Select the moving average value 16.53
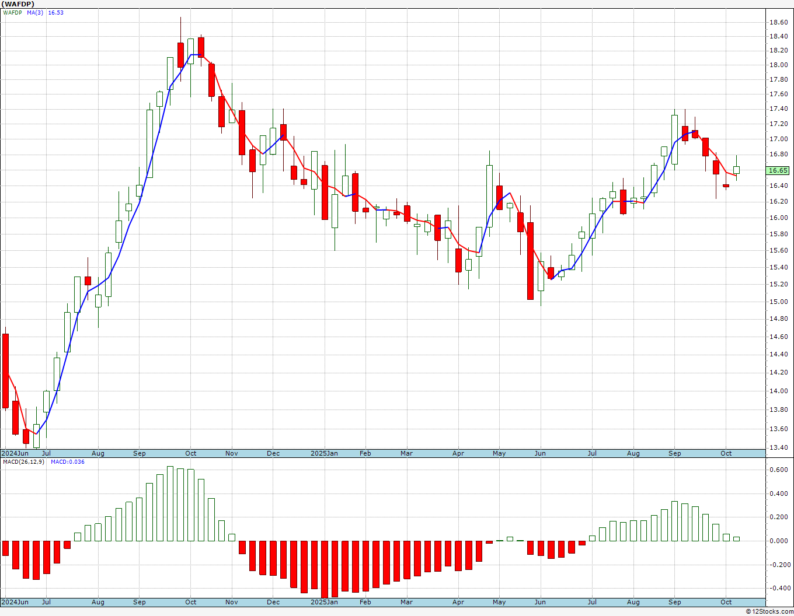Viewport: 794px width, 616px height. [x=55, y=12]
